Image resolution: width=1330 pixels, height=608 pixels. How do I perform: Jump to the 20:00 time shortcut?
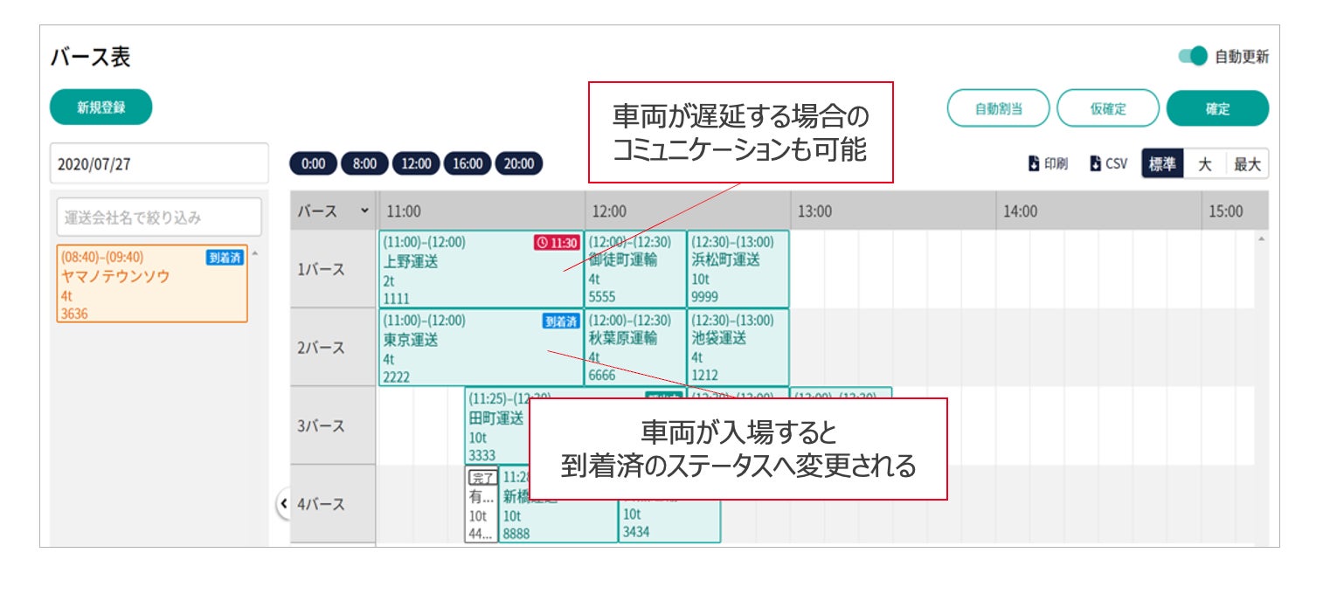(x=519, y=163)
